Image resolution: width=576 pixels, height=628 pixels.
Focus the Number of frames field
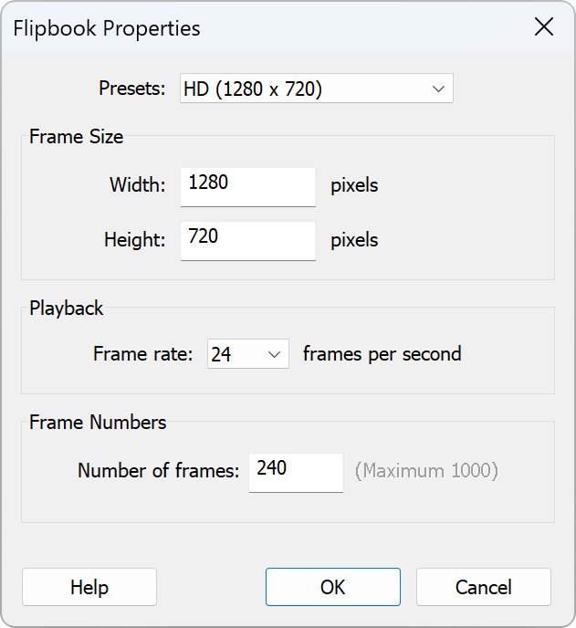pyautogui.click(x=296, y=472)
